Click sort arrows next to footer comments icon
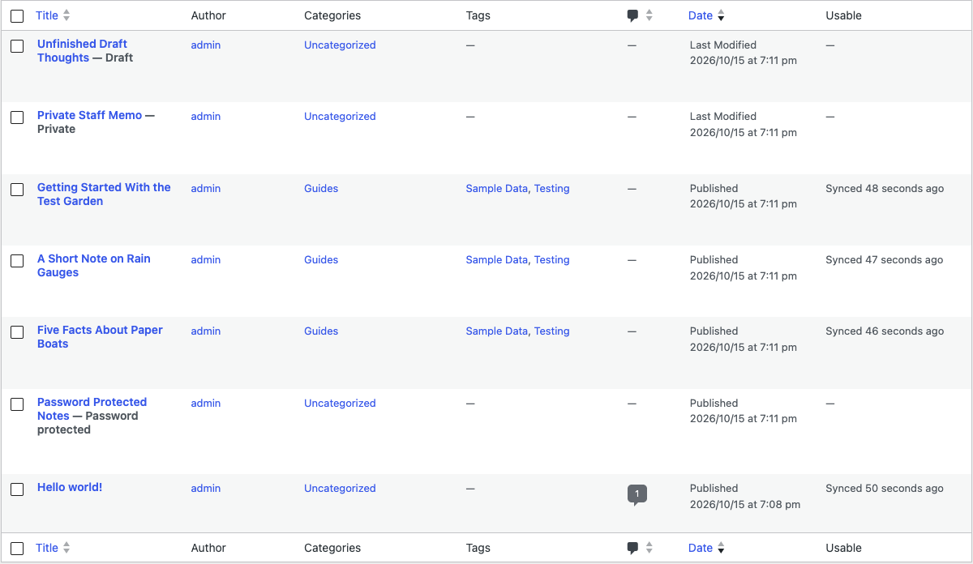 point(649,548)
